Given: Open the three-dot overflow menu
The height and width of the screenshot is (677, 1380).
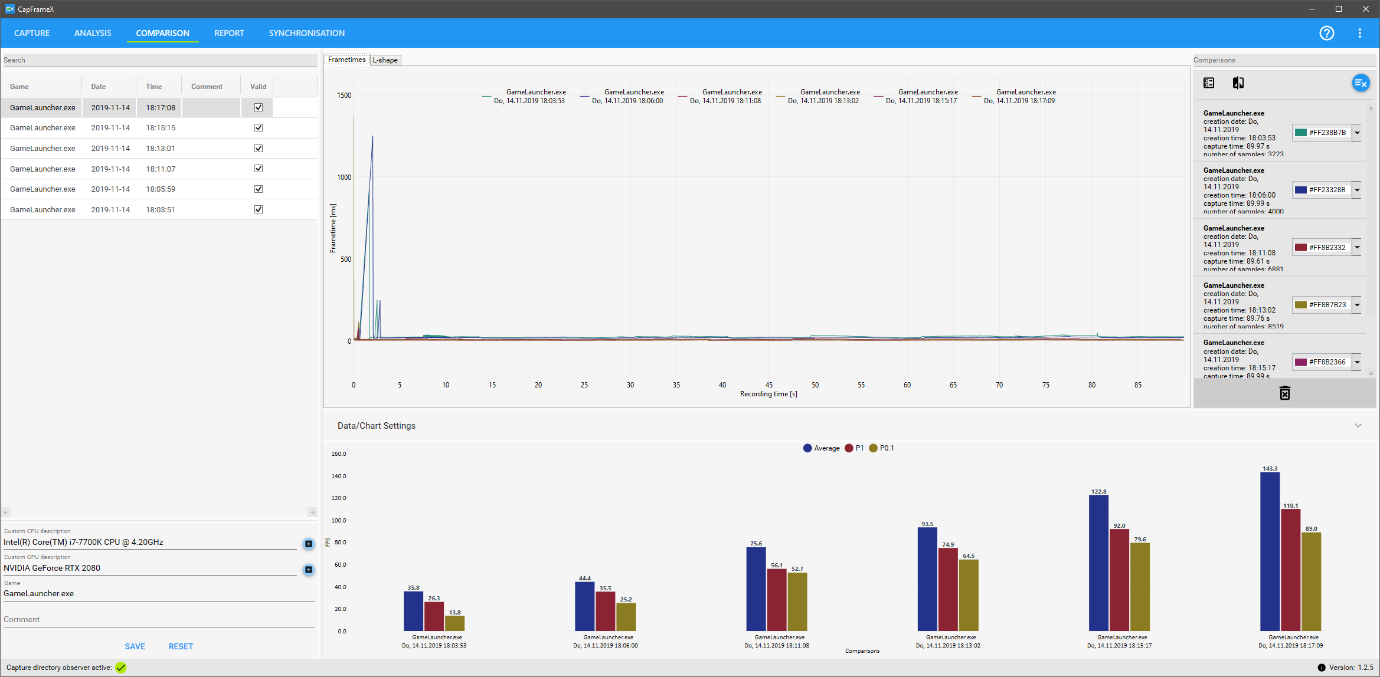Looking at the screenshot, I should pyautogui.click(x=1360, y=33).
